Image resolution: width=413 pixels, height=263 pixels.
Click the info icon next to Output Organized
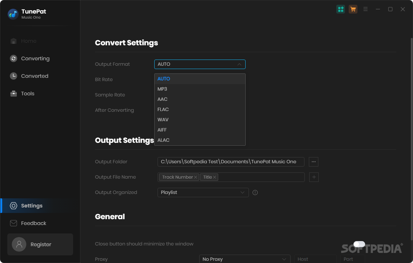[x=255, y=193]
